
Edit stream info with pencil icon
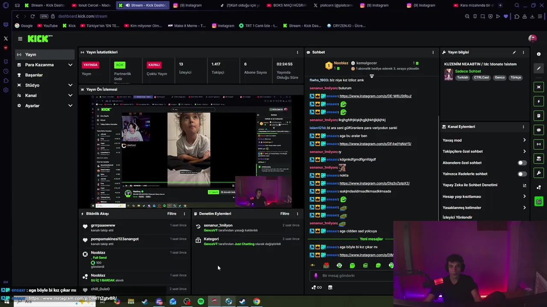514,52
